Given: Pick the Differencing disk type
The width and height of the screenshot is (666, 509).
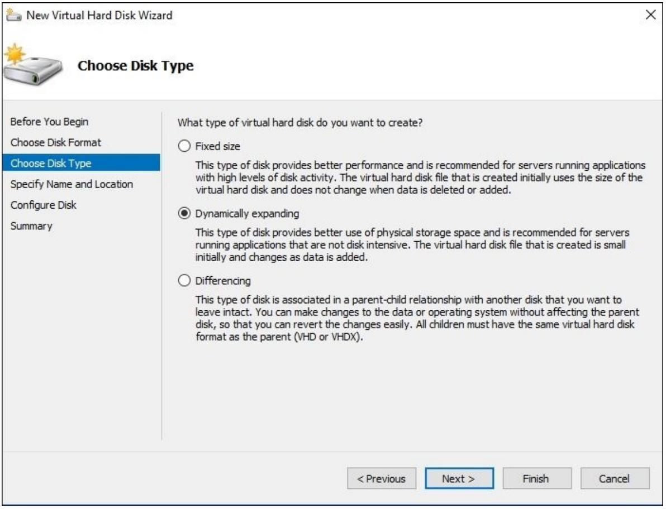Looking at the screenshot, I should [184, 280].
